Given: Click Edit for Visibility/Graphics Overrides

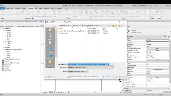Looking at the screenshot, I should click(x=158, y=48).
